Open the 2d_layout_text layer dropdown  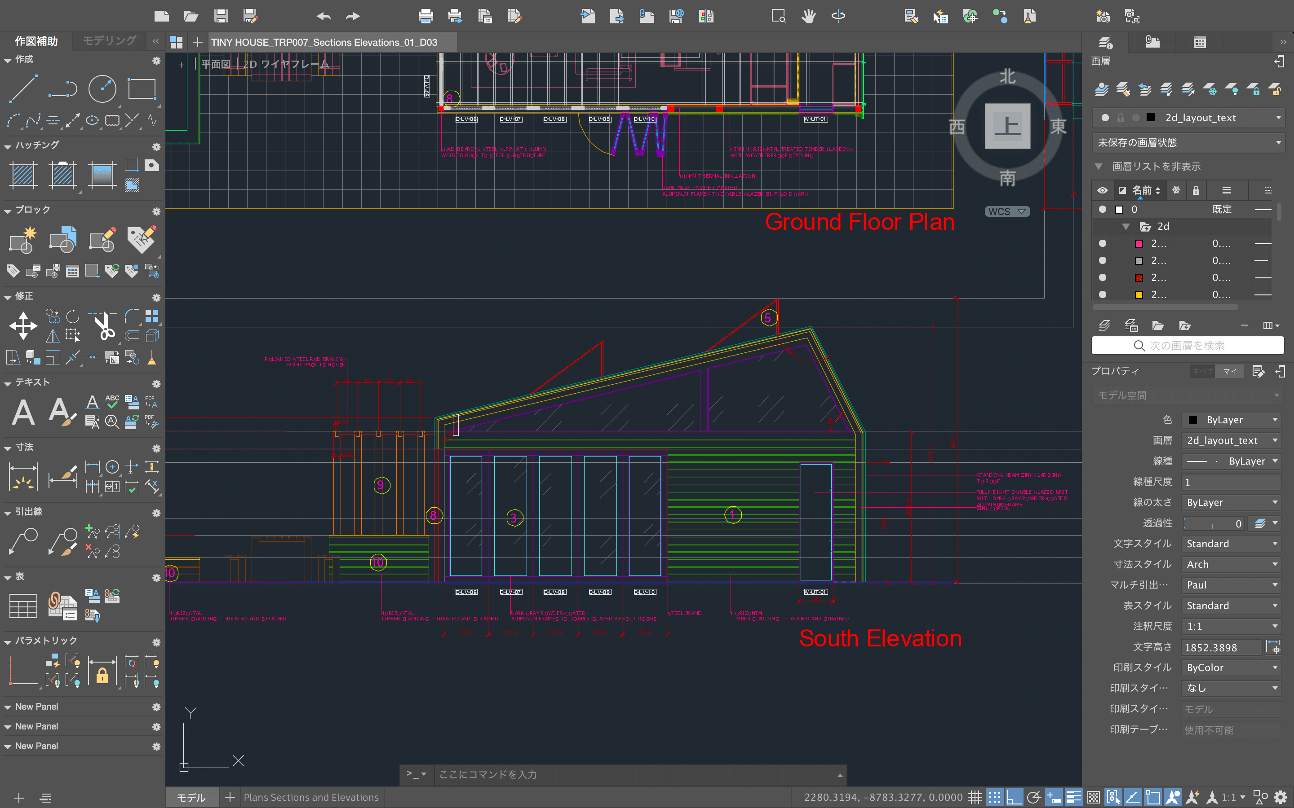1278,118
